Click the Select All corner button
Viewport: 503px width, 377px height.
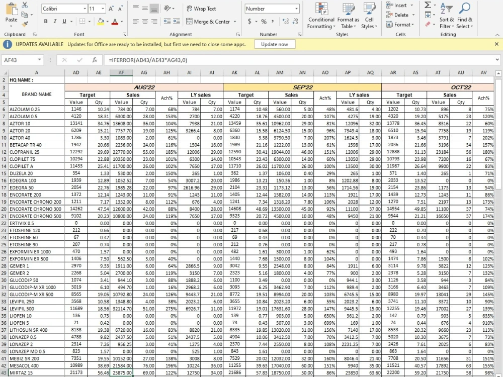[4, 73]
